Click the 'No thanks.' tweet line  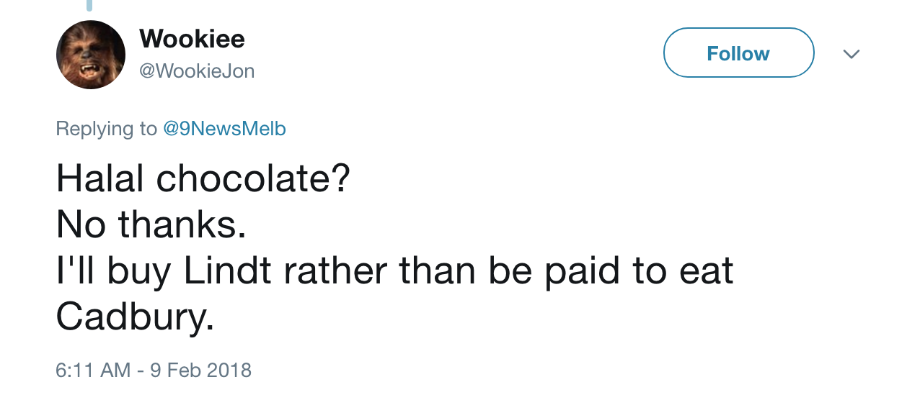click(x=151, y=225)
